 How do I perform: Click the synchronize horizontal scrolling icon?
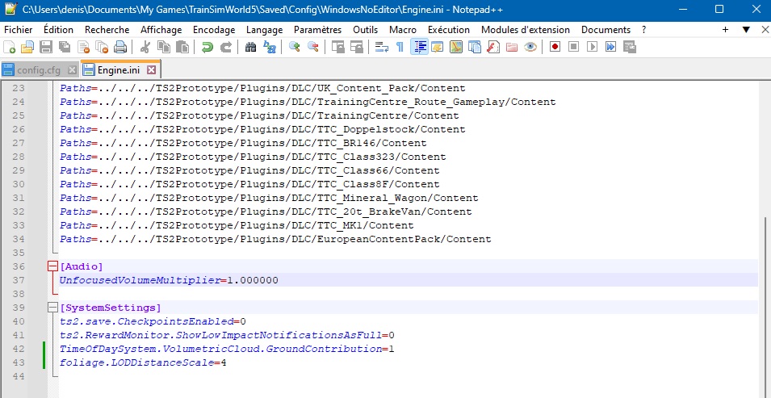point(357,48)
